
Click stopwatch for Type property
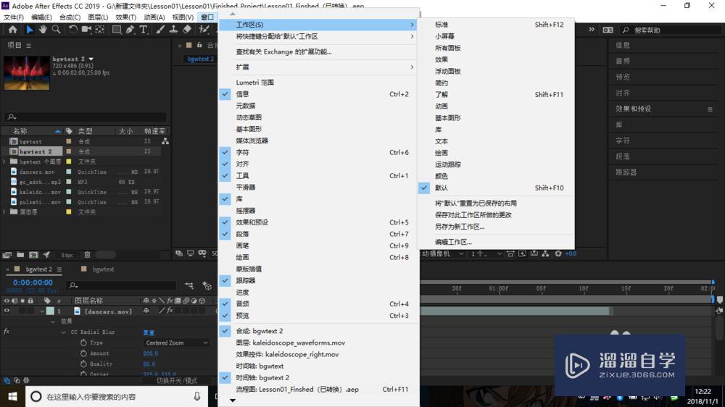coord(83,343)
